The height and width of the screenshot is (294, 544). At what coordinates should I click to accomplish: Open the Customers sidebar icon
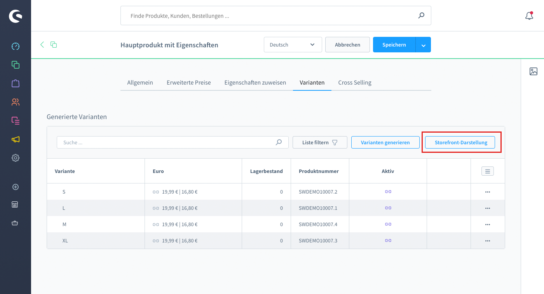click(16, 102)
